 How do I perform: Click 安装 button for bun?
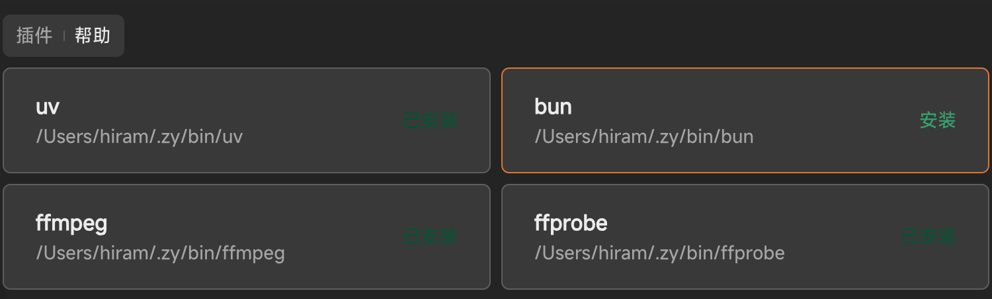click(937, 120)
